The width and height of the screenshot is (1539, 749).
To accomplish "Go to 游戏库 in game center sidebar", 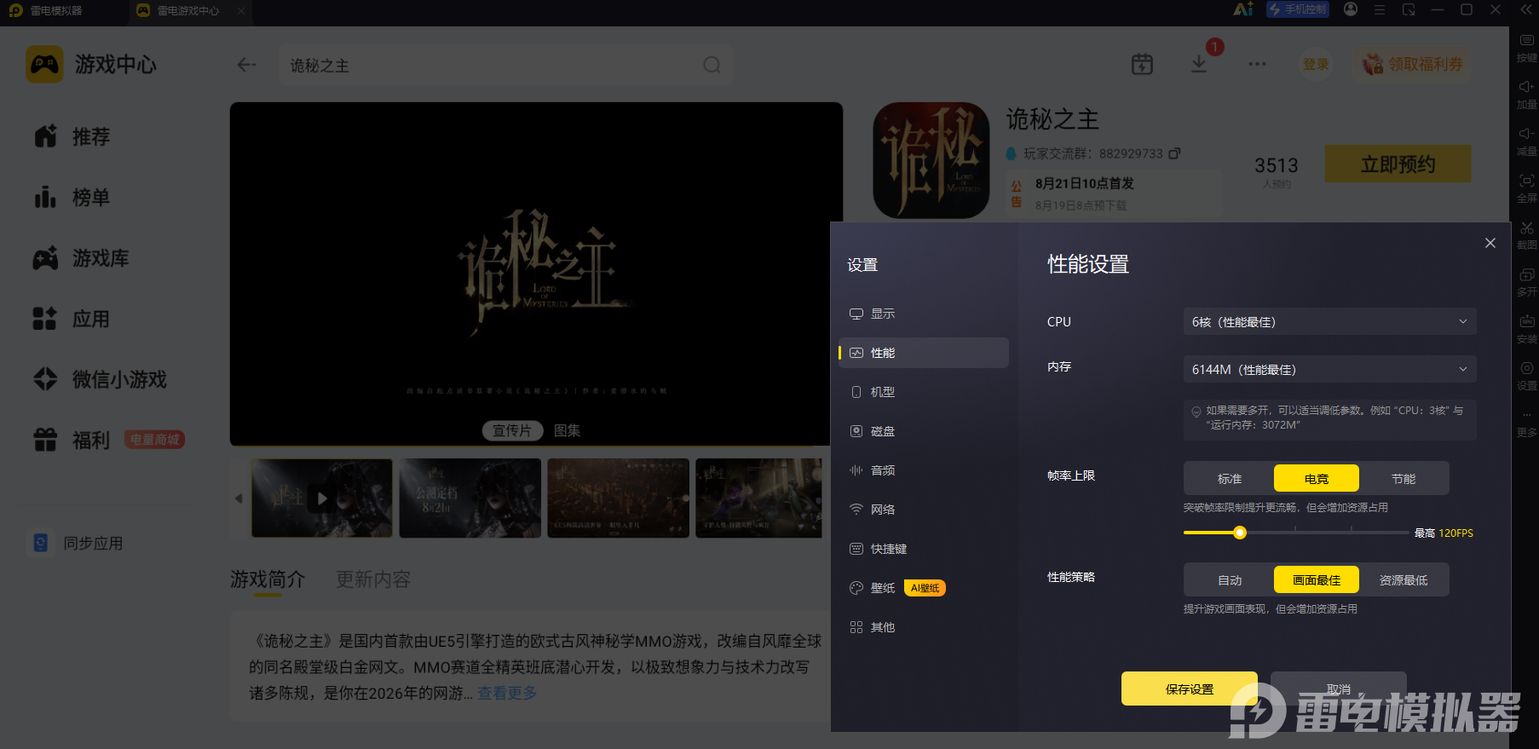I will (81, 258).
